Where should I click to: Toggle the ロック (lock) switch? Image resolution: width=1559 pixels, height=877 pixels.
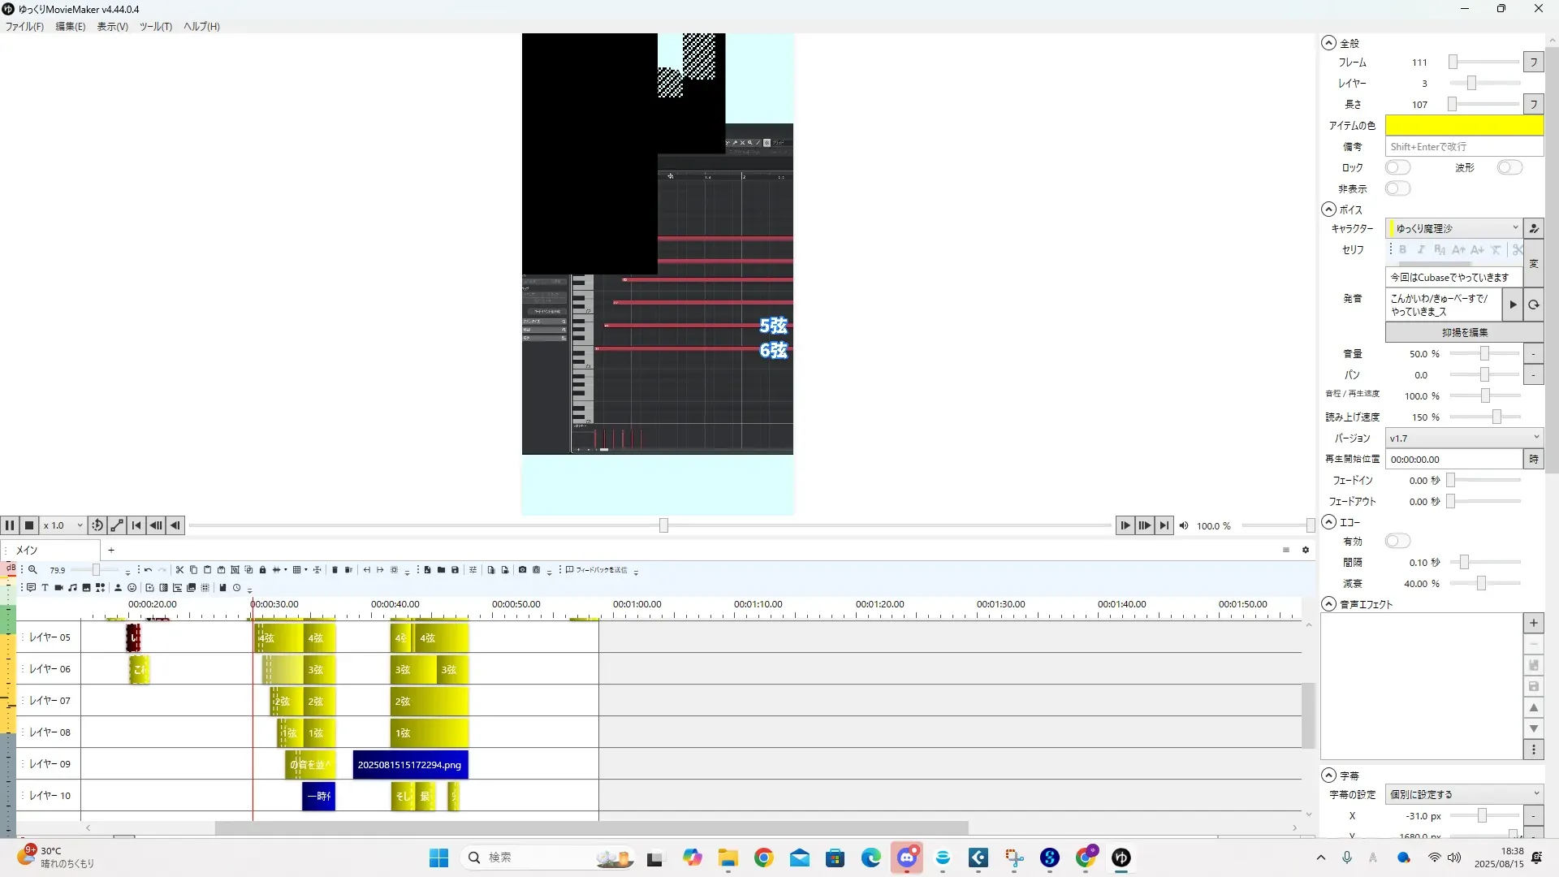pyautogui.click(x=1397, y=167)
